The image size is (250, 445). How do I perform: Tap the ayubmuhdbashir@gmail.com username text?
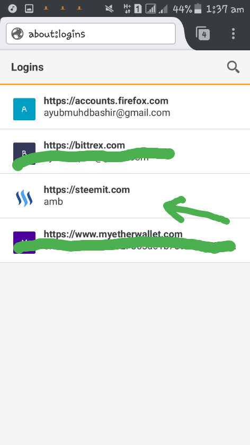(x=107, y=113)
